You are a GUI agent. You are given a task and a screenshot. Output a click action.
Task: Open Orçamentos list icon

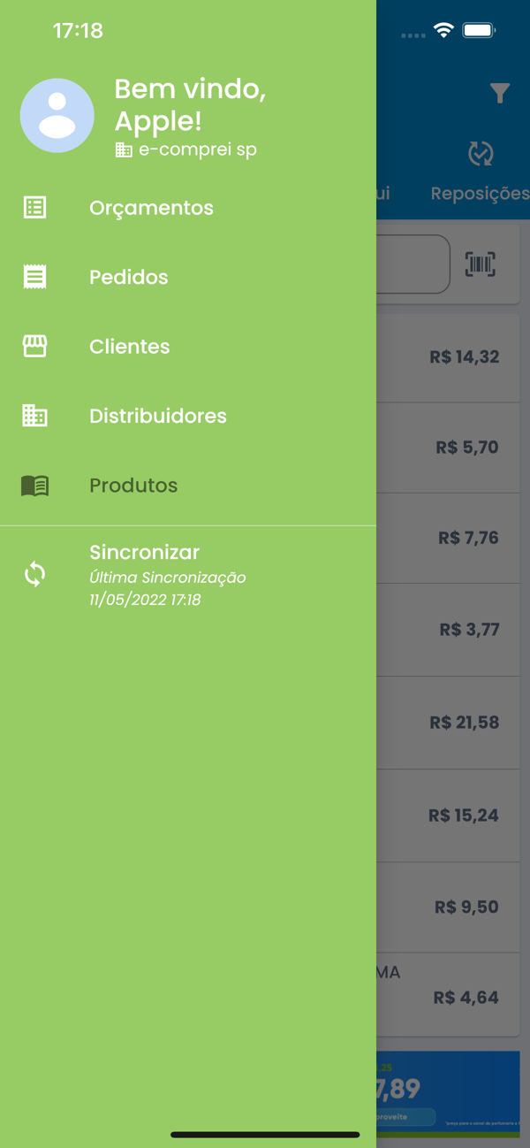pyautogui.click(x=34, y=208)
